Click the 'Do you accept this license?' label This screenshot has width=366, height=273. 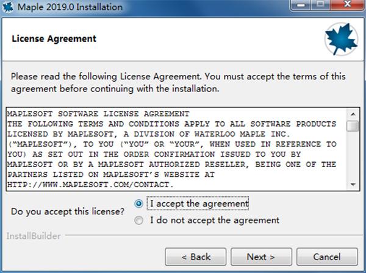(68, 211)
